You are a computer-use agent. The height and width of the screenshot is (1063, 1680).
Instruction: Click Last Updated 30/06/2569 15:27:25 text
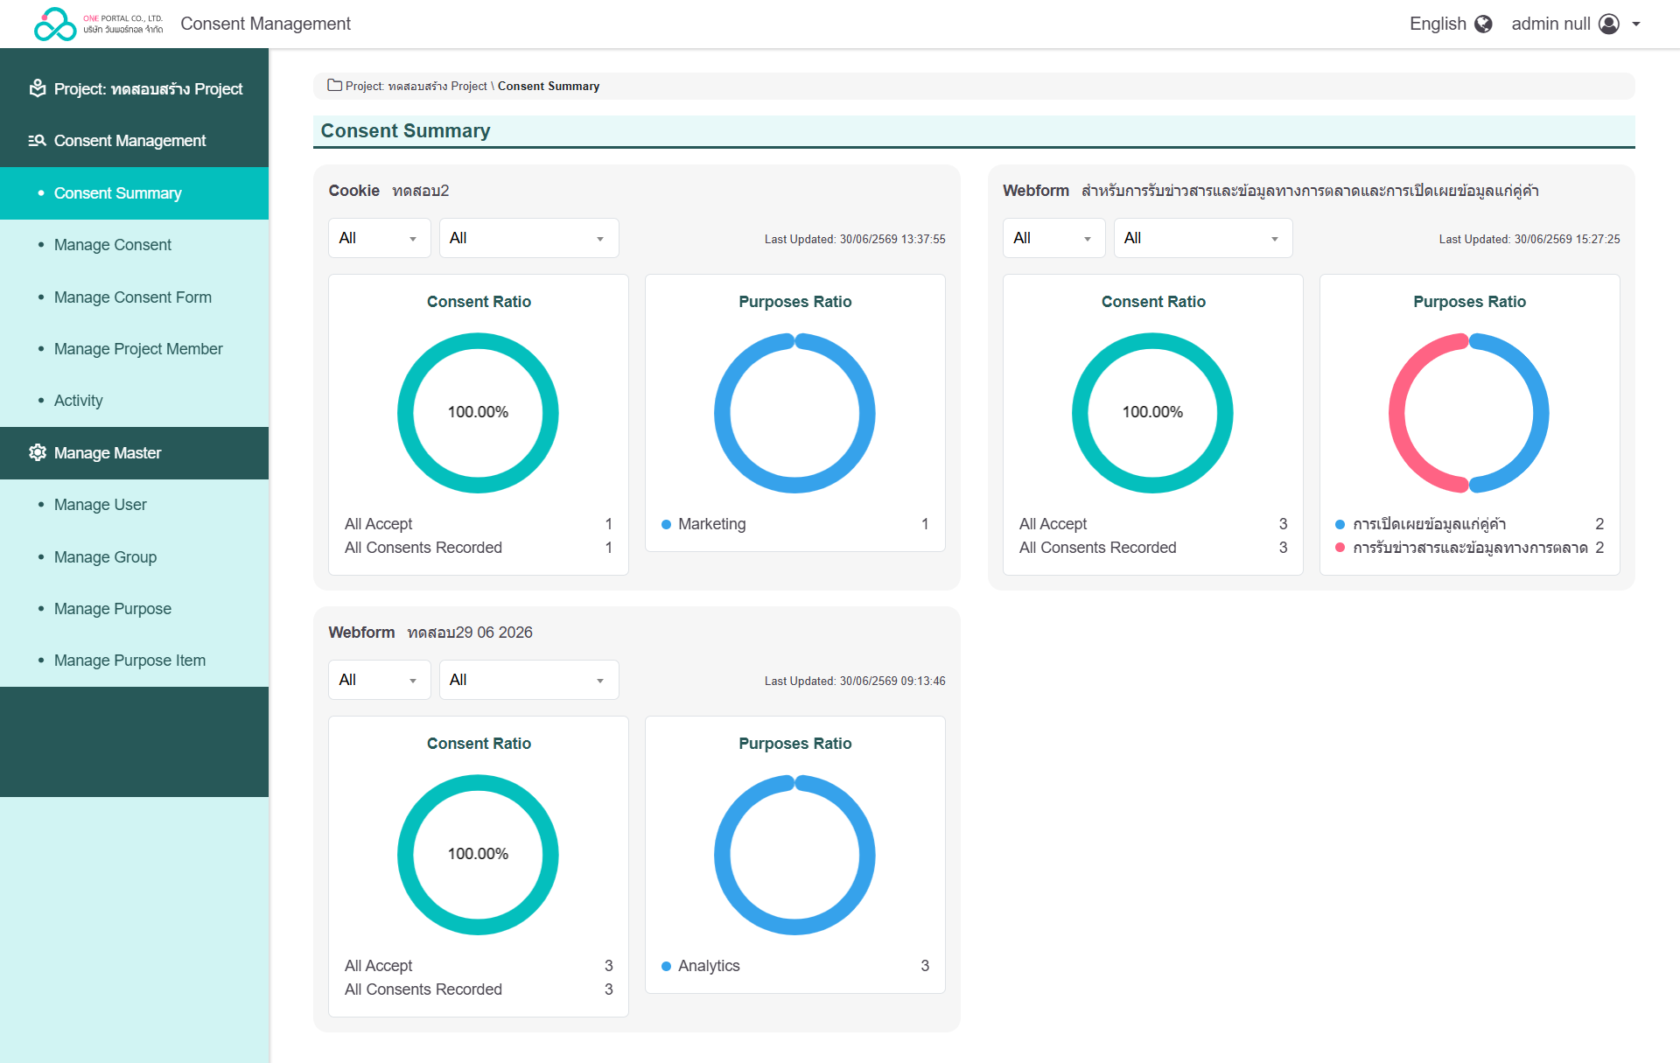coord(1529,239)
